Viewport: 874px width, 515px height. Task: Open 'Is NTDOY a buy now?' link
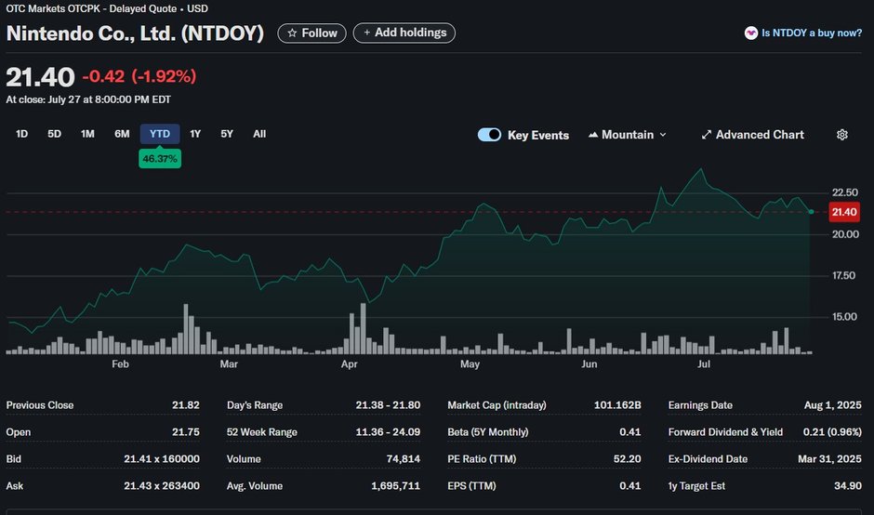[x=812, y=33]
